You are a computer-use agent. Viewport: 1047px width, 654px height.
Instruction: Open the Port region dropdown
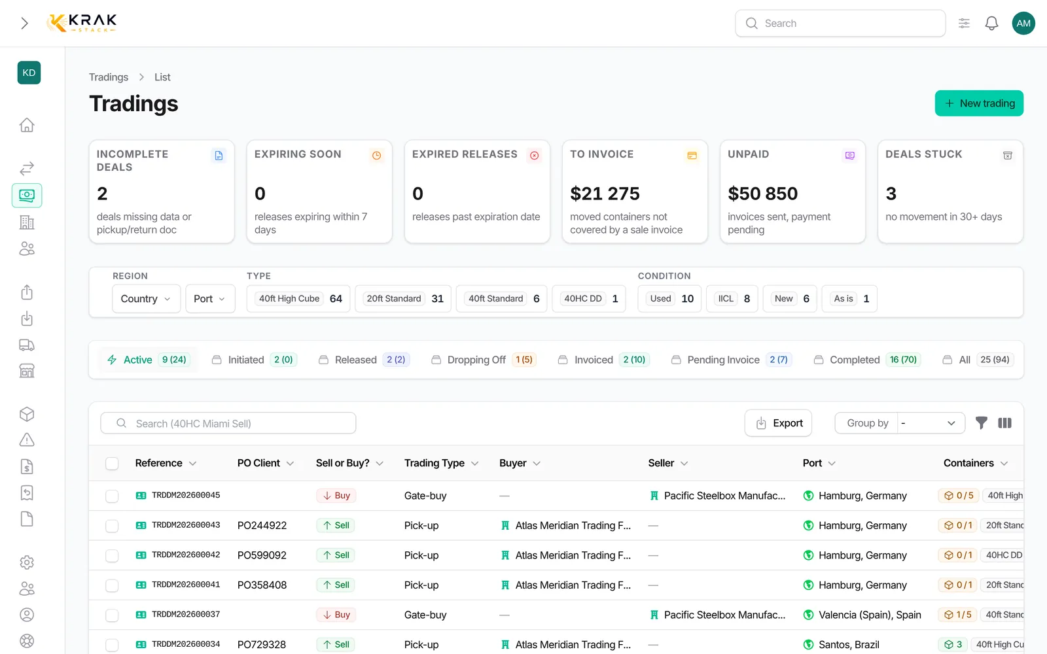coord(210,299)
